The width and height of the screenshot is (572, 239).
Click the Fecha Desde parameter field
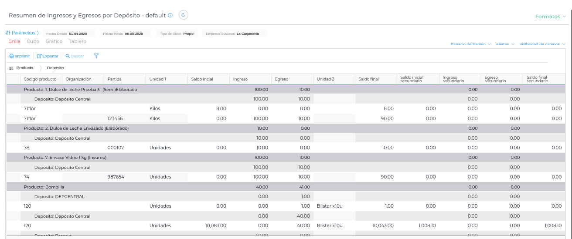[x=69, y=34]
